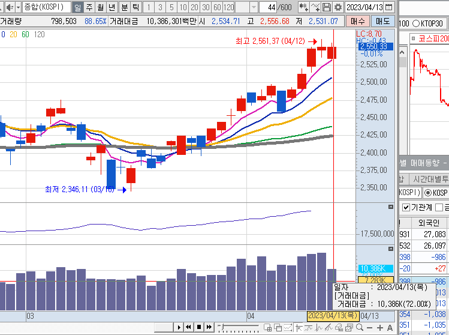
Task: Click the chart density slider at bottom
Action: point(240,327)
